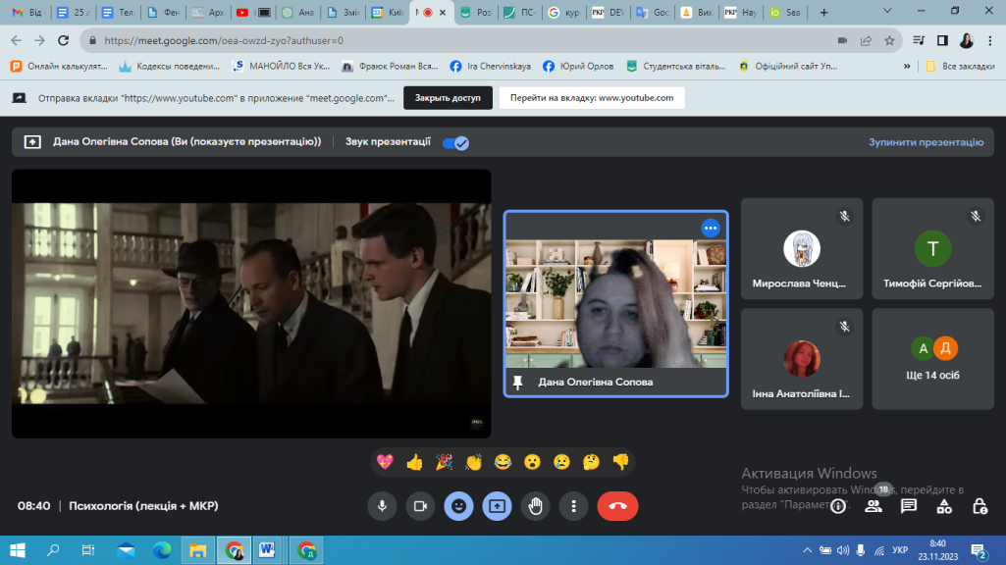This screenshot has height=565, width=1006.
Task: Stop presenting via Зупинити презентацію link
Action: coord(926,142)
